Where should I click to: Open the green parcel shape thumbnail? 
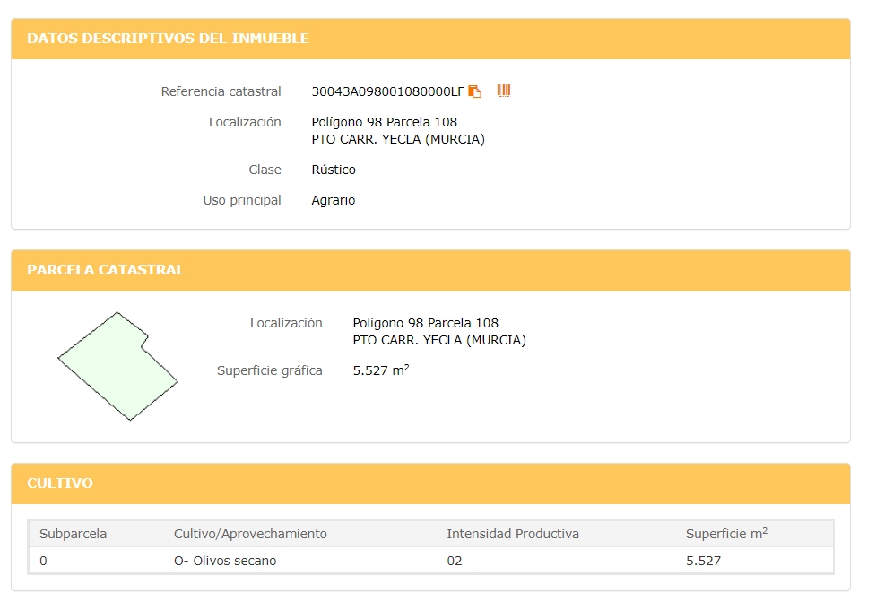117,366
